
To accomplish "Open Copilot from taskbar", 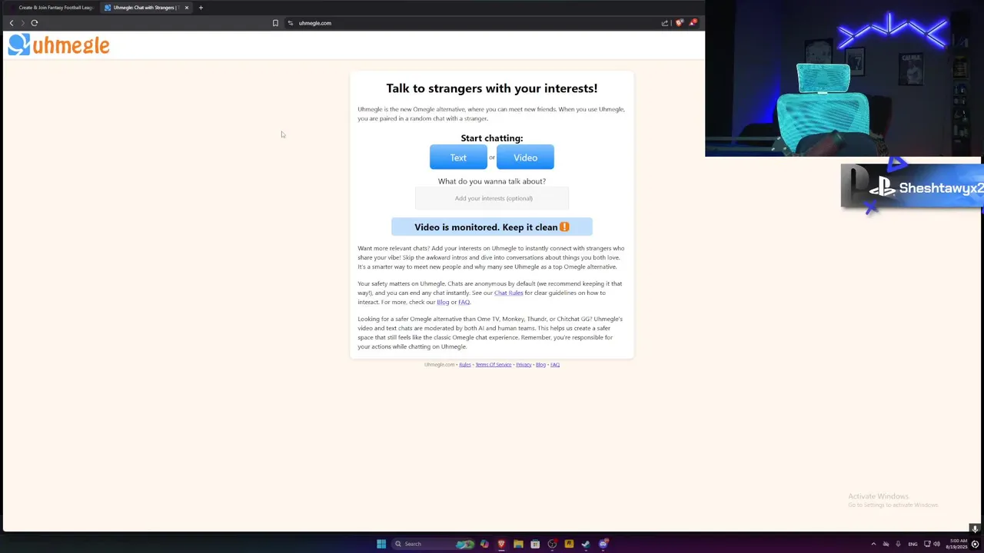I will pos(484,544).
